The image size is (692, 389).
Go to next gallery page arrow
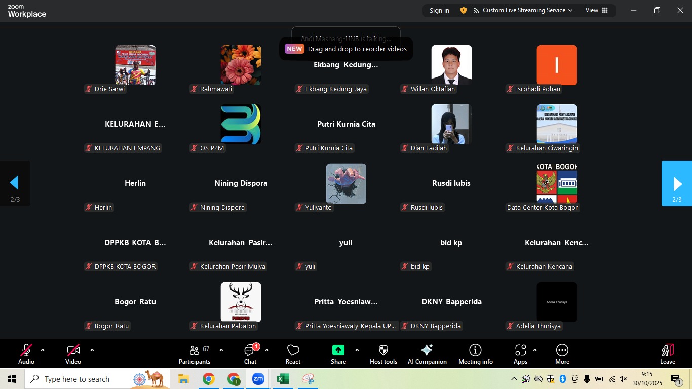(x=677, y=183)
